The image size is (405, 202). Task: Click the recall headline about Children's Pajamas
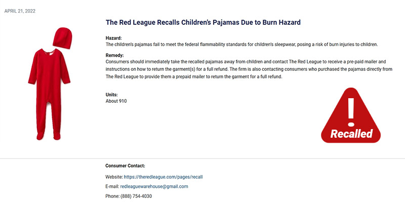203,22
